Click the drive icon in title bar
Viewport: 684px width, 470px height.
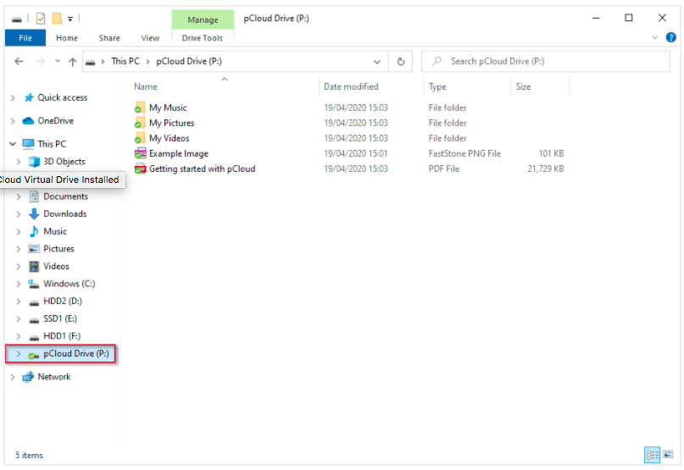[x=17, y=19]
